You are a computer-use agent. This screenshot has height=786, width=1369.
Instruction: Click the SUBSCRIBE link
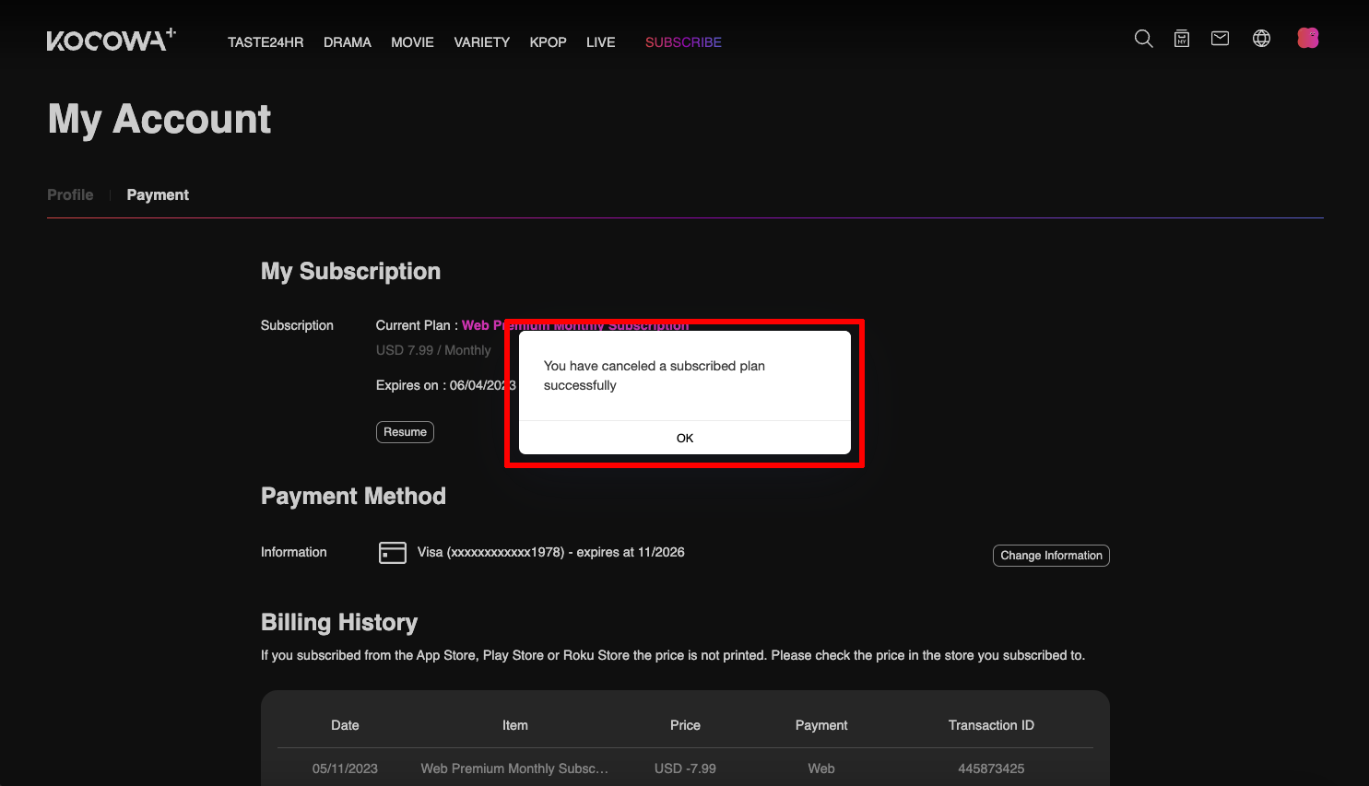(x=683, y=42)
